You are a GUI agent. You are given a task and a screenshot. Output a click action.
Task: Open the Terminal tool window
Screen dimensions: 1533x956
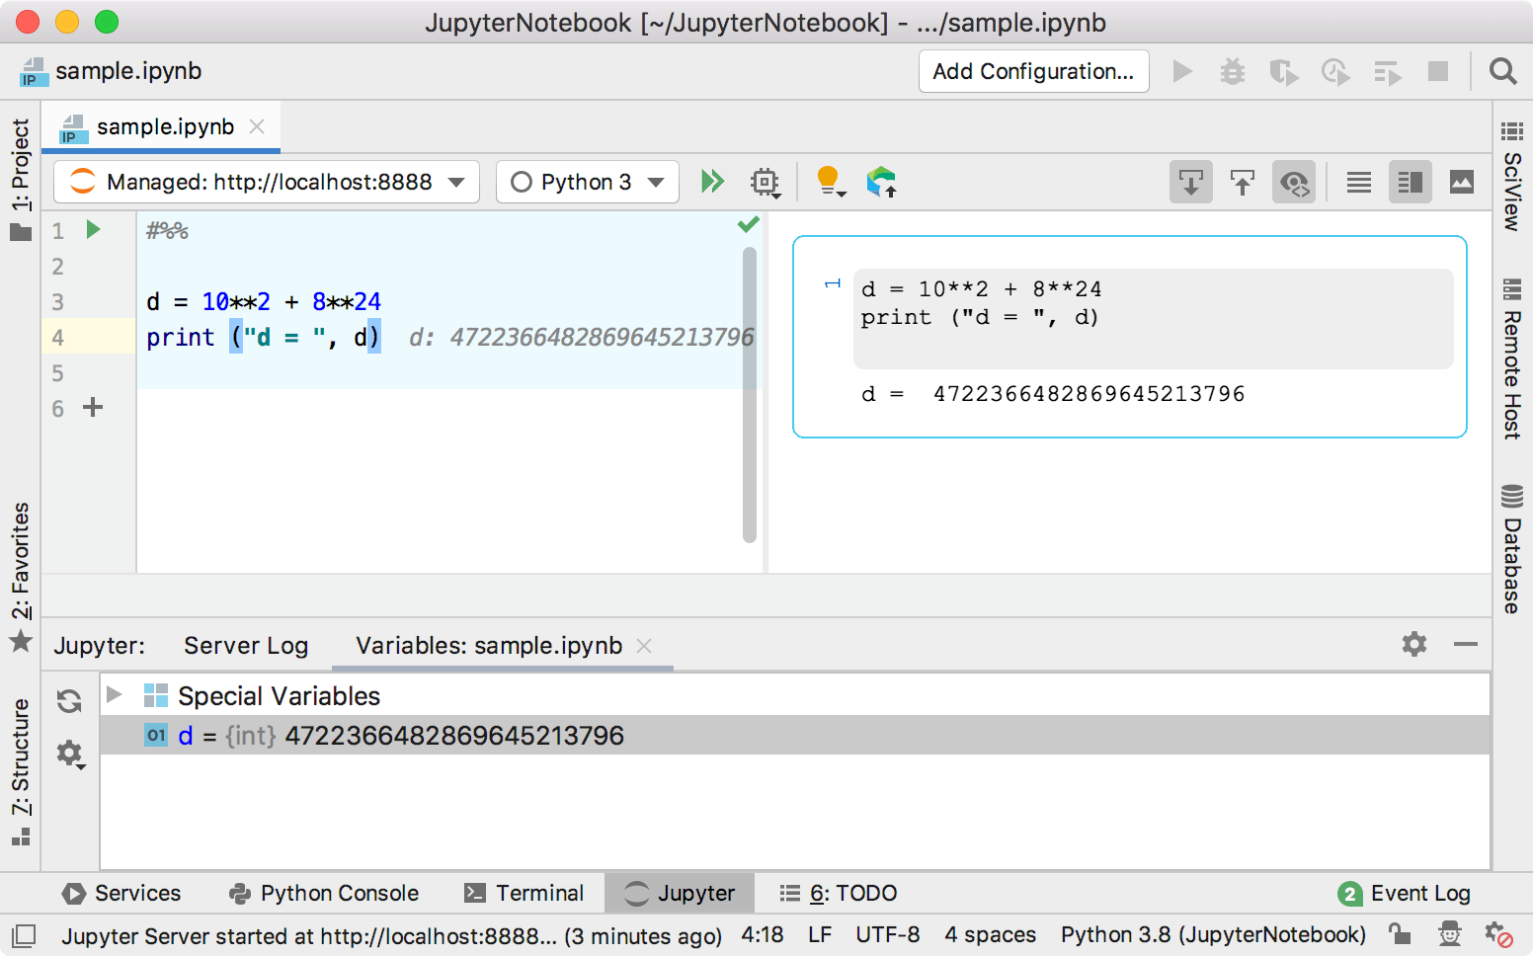[x=524, y=893]
